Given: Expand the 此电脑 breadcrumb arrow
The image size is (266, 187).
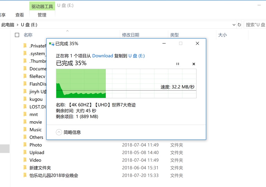Looking at the screenshot, I should click(17, 25).
